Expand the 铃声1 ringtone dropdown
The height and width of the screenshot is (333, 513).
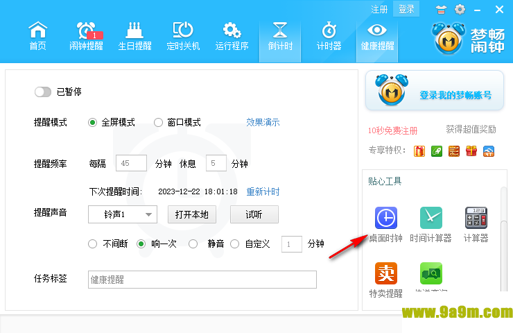point(123,214)
